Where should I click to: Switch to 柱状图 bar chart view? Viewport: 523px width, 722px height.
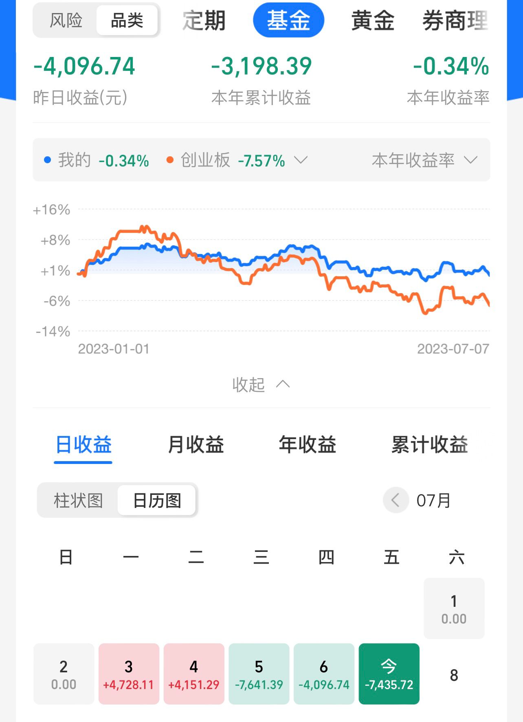tap(78, 500)
